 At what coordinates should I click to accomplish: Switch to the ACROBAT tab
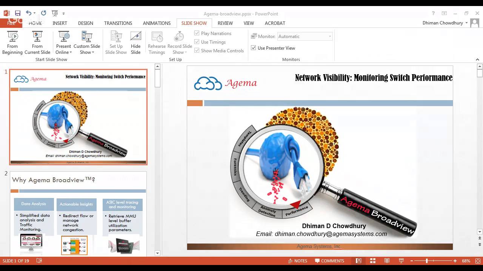coord(275,23)
